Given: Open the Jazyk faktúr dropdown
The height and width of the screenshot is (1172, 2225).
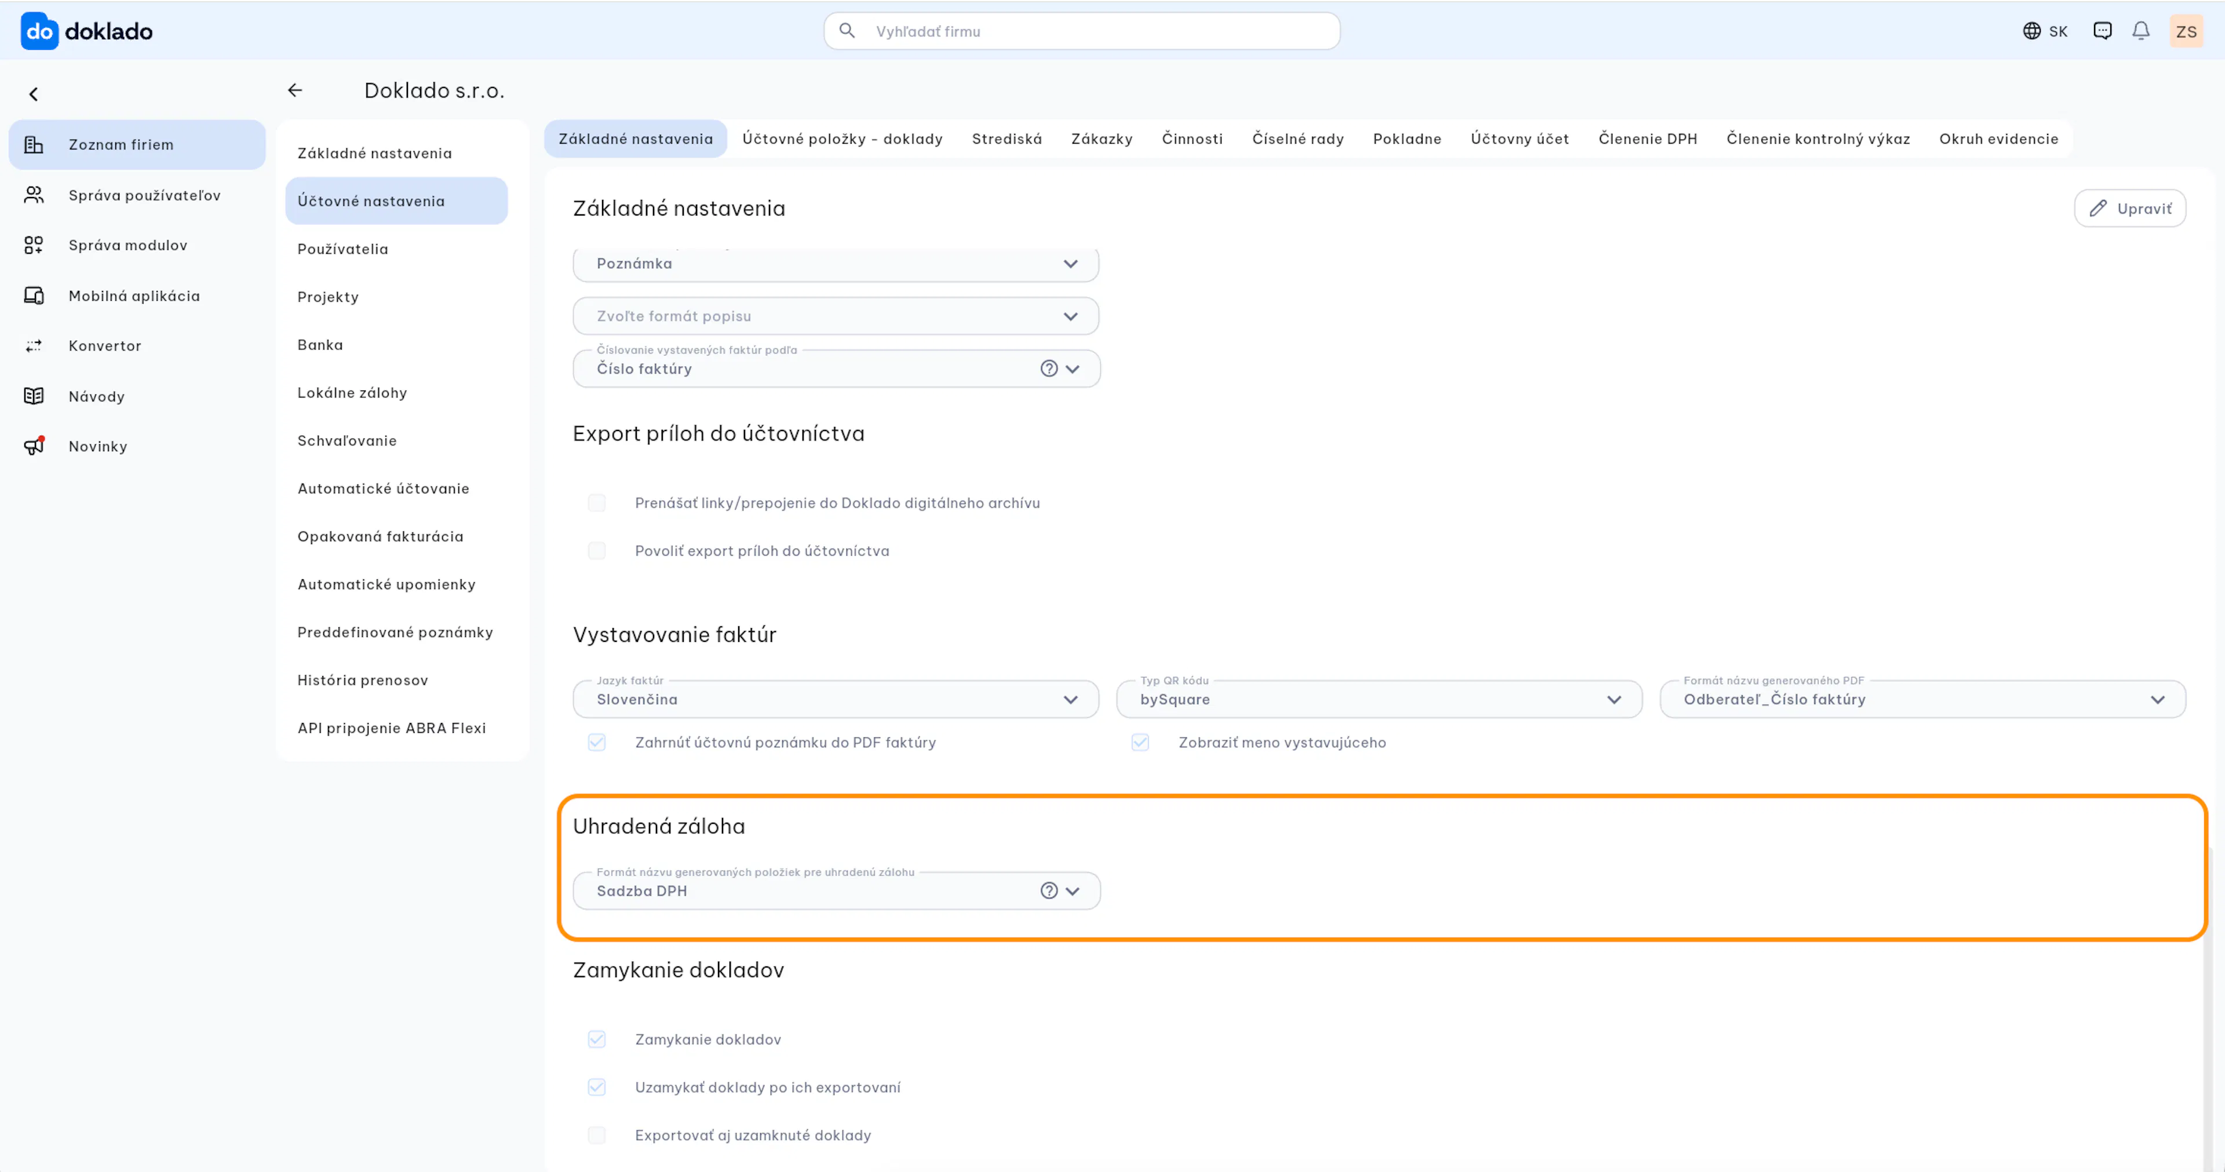Looking at the screenshot, I should (x=835, y=700).
